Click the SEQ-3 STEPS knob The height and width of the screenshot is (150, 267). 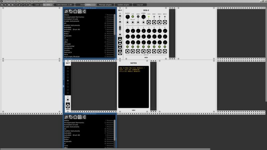(x=144, y=17)
